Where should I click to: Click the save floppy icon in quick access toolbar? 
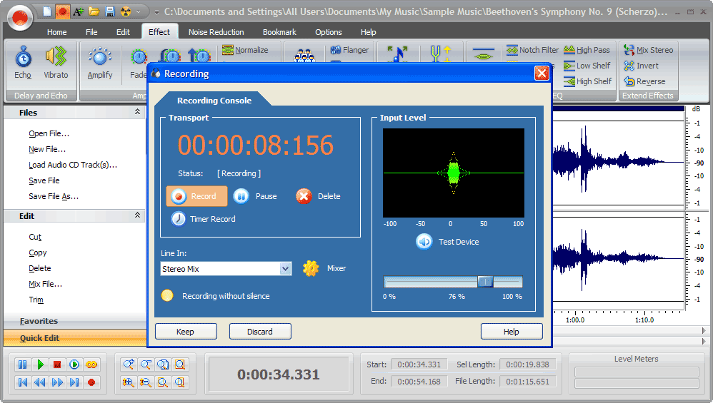(110, 11)
